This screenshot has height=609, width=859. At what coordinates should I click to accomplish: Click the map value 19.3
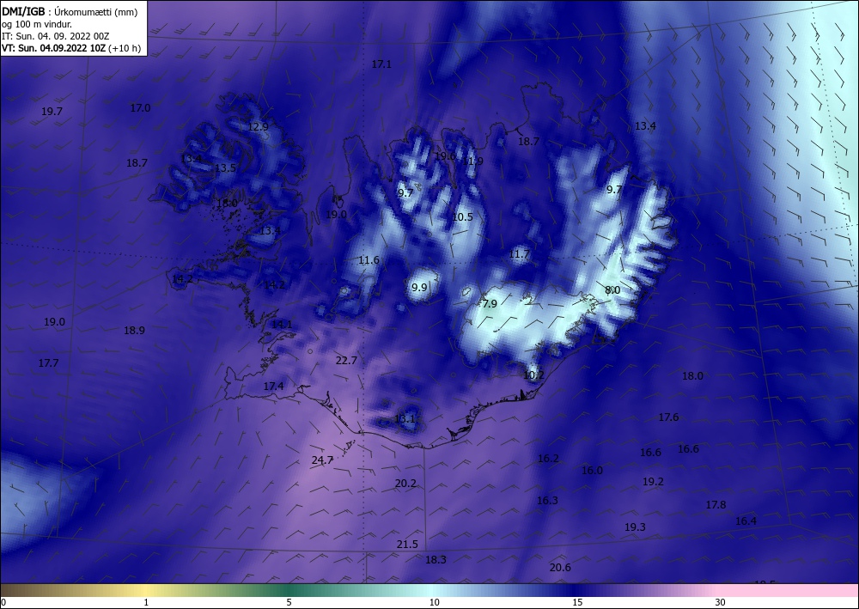[635, 527]
